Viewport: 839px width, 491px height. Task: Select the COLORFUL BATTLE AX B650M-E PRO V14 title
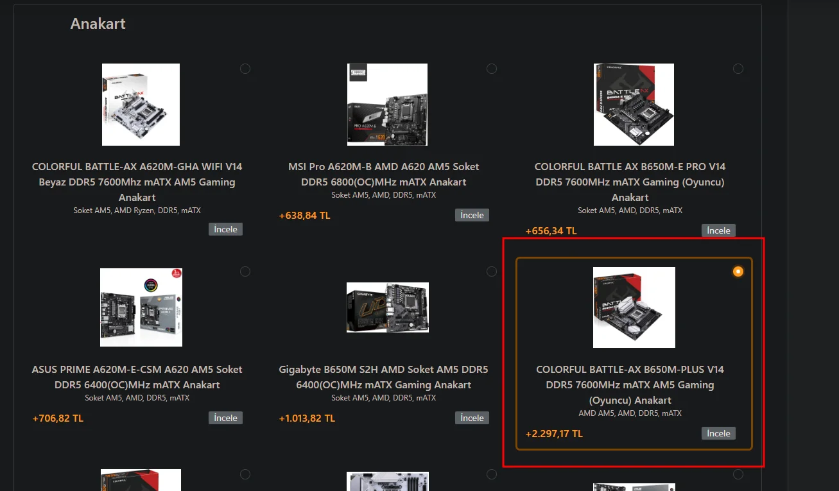point(630,182)
